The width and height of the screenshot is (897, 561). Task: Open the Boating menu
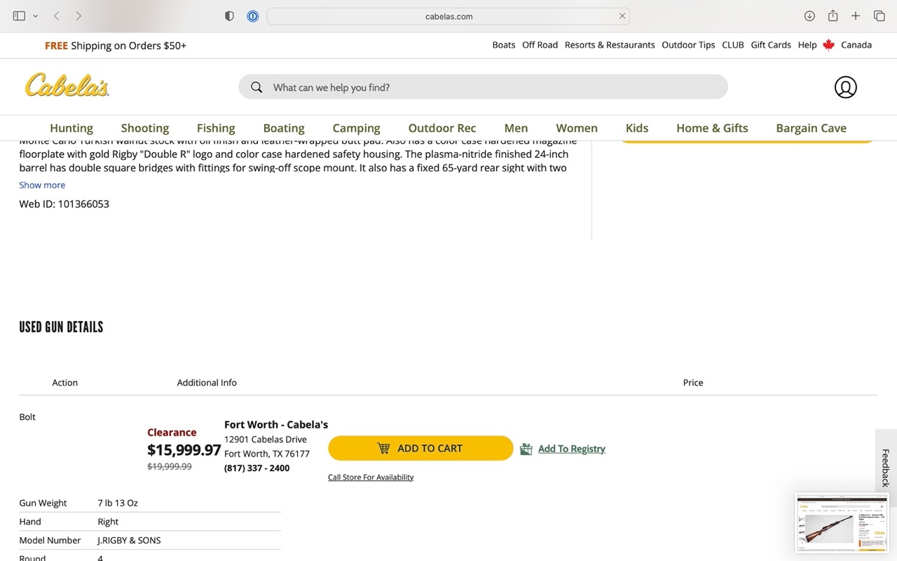click(x=284, y=128)
